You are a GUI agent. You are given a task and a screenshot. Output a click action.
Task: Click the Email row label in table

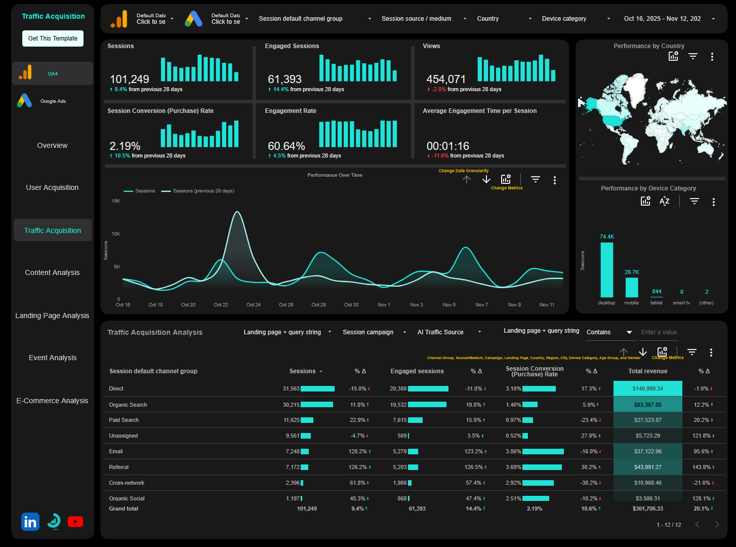click(116, 451)
